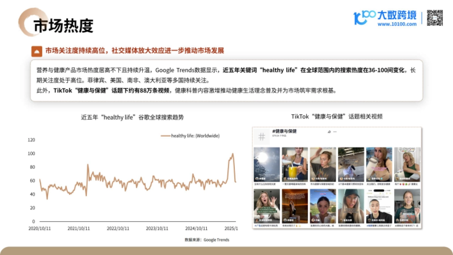Image resolution: width=453 pixels, height=255 pixels.
Task: Open the orange juice pouring video thumbnail
Action: 294,164
